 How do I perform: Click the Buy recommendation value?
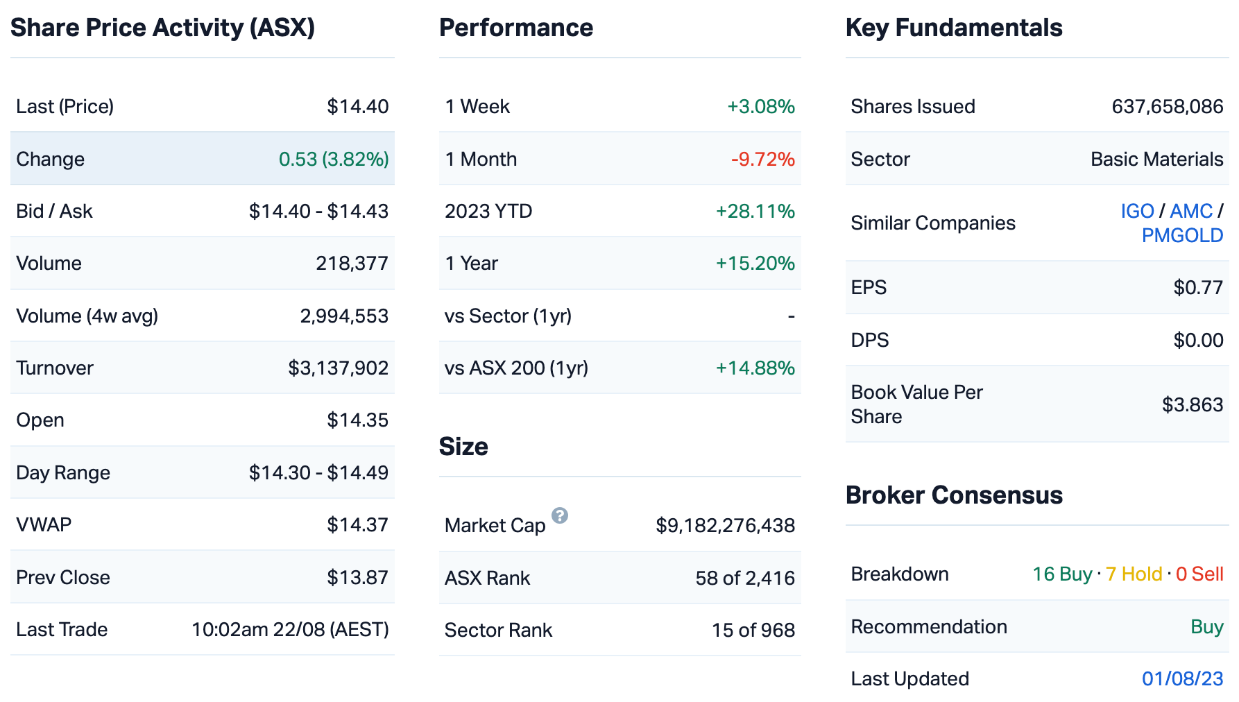click(x=1206, y=626)
